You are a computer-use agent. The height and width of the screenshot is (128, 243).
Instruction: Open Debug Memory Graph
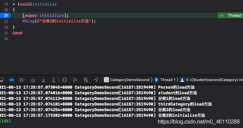click(x=75, y=80)
